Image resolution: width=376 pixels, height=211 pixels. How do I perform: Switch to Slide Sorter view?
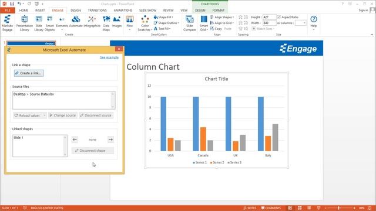(x=300, y=208)
